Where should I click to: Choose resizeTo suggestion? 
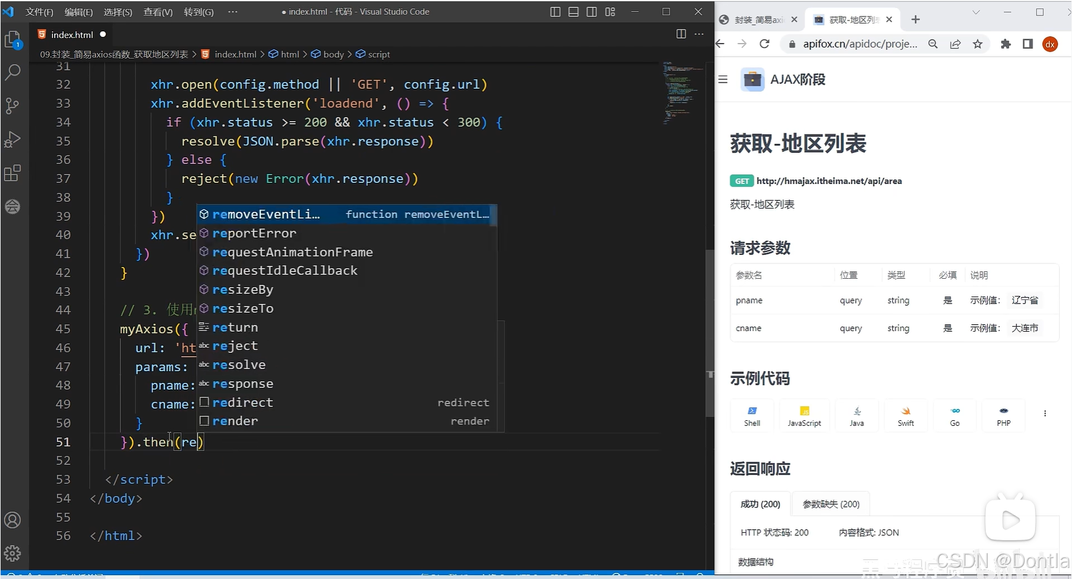[347, 308]
